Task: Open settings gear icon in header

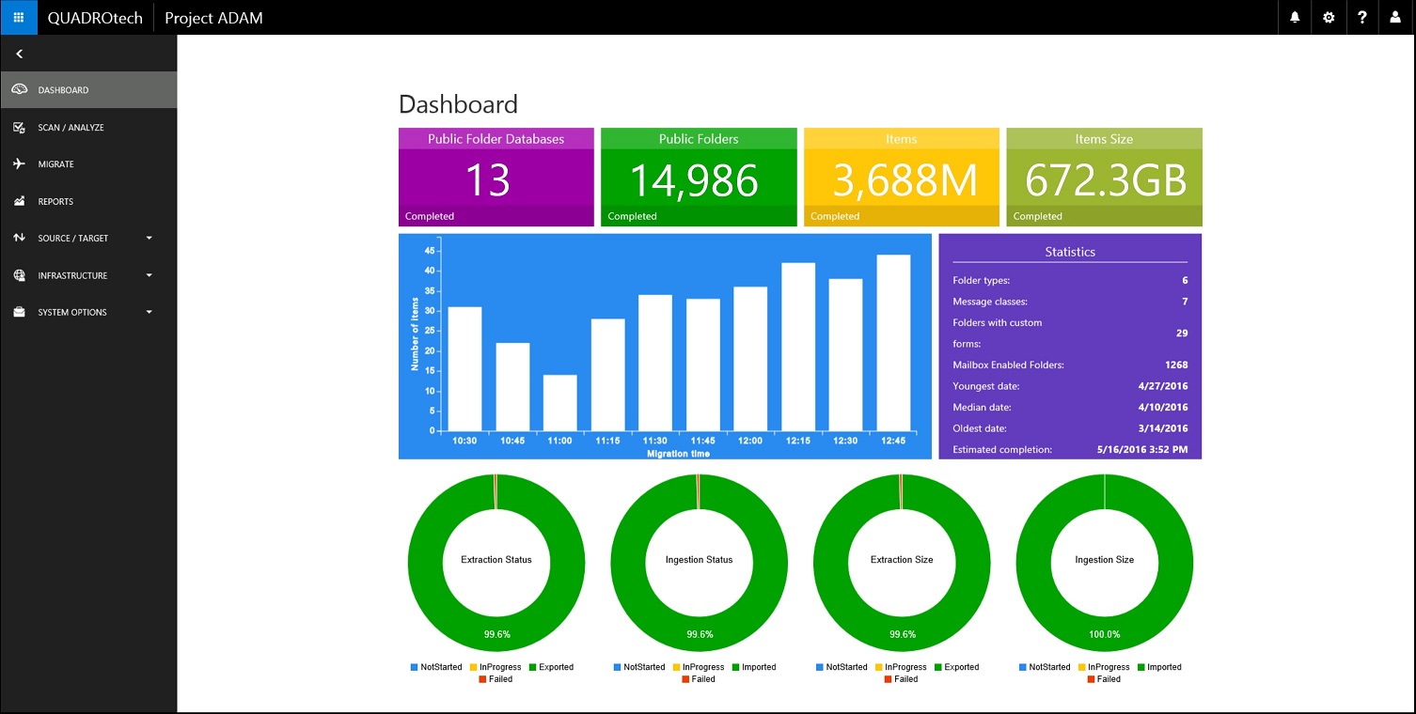Action: pyautogui.click(x=1329, y=17)
